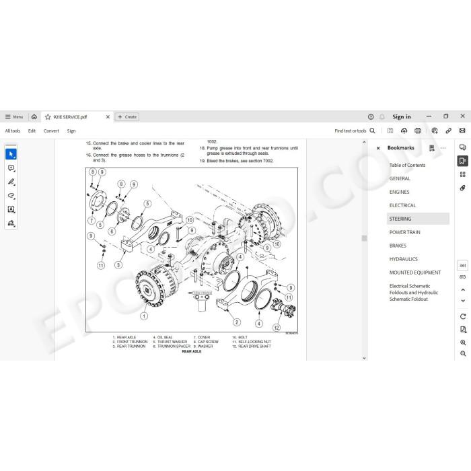Open STEERING bookmark
This screenshot has width=471, height=471.
point(418,219)
